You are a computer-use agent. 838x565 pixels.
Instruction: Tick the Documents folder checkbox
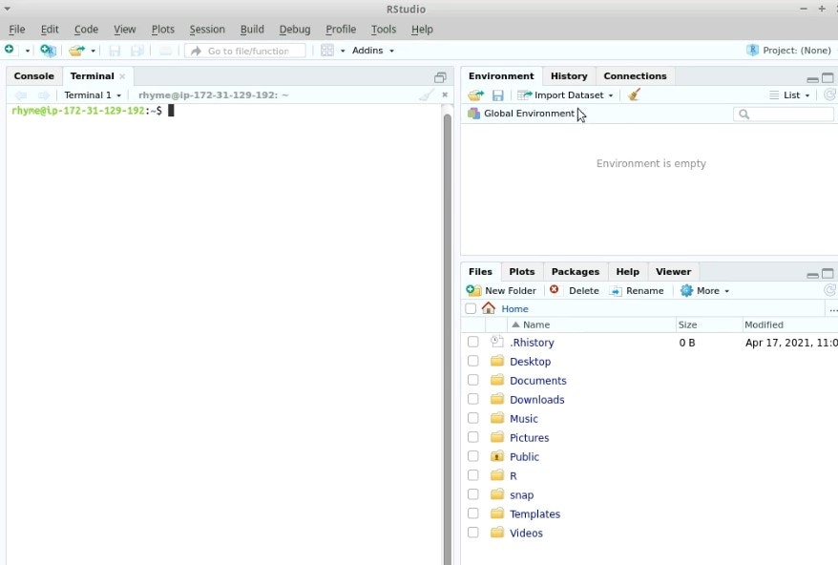point(473,380)
